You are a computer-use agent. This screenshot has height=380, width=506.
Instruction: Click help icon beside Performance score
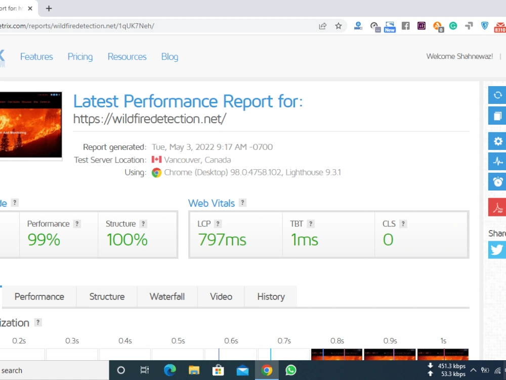77,223
